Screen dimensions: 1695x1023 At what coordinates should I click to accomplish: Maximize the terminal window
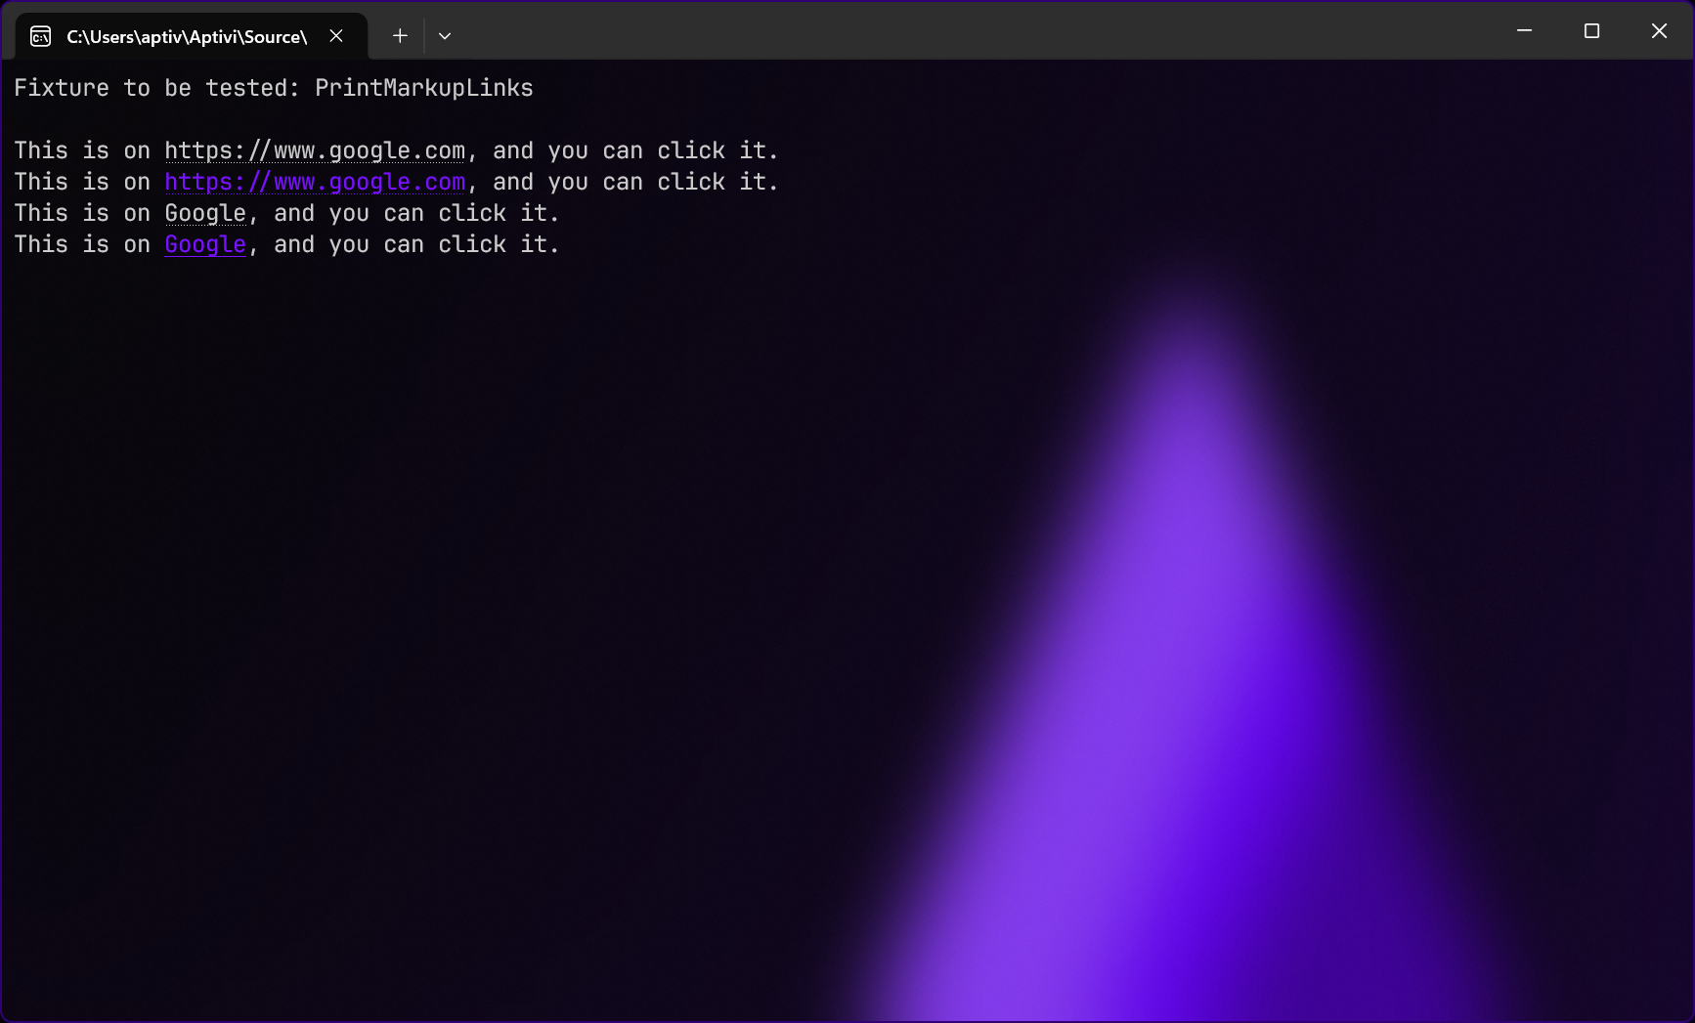(1591, 31)
